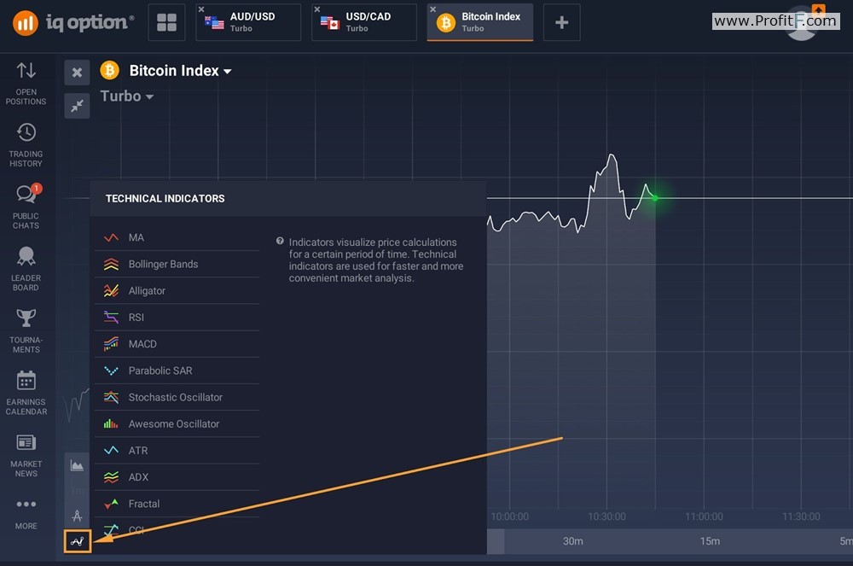Open Public Chats with notification badge
The width and height of the screenshot is (853, 566).
[26, 207]
